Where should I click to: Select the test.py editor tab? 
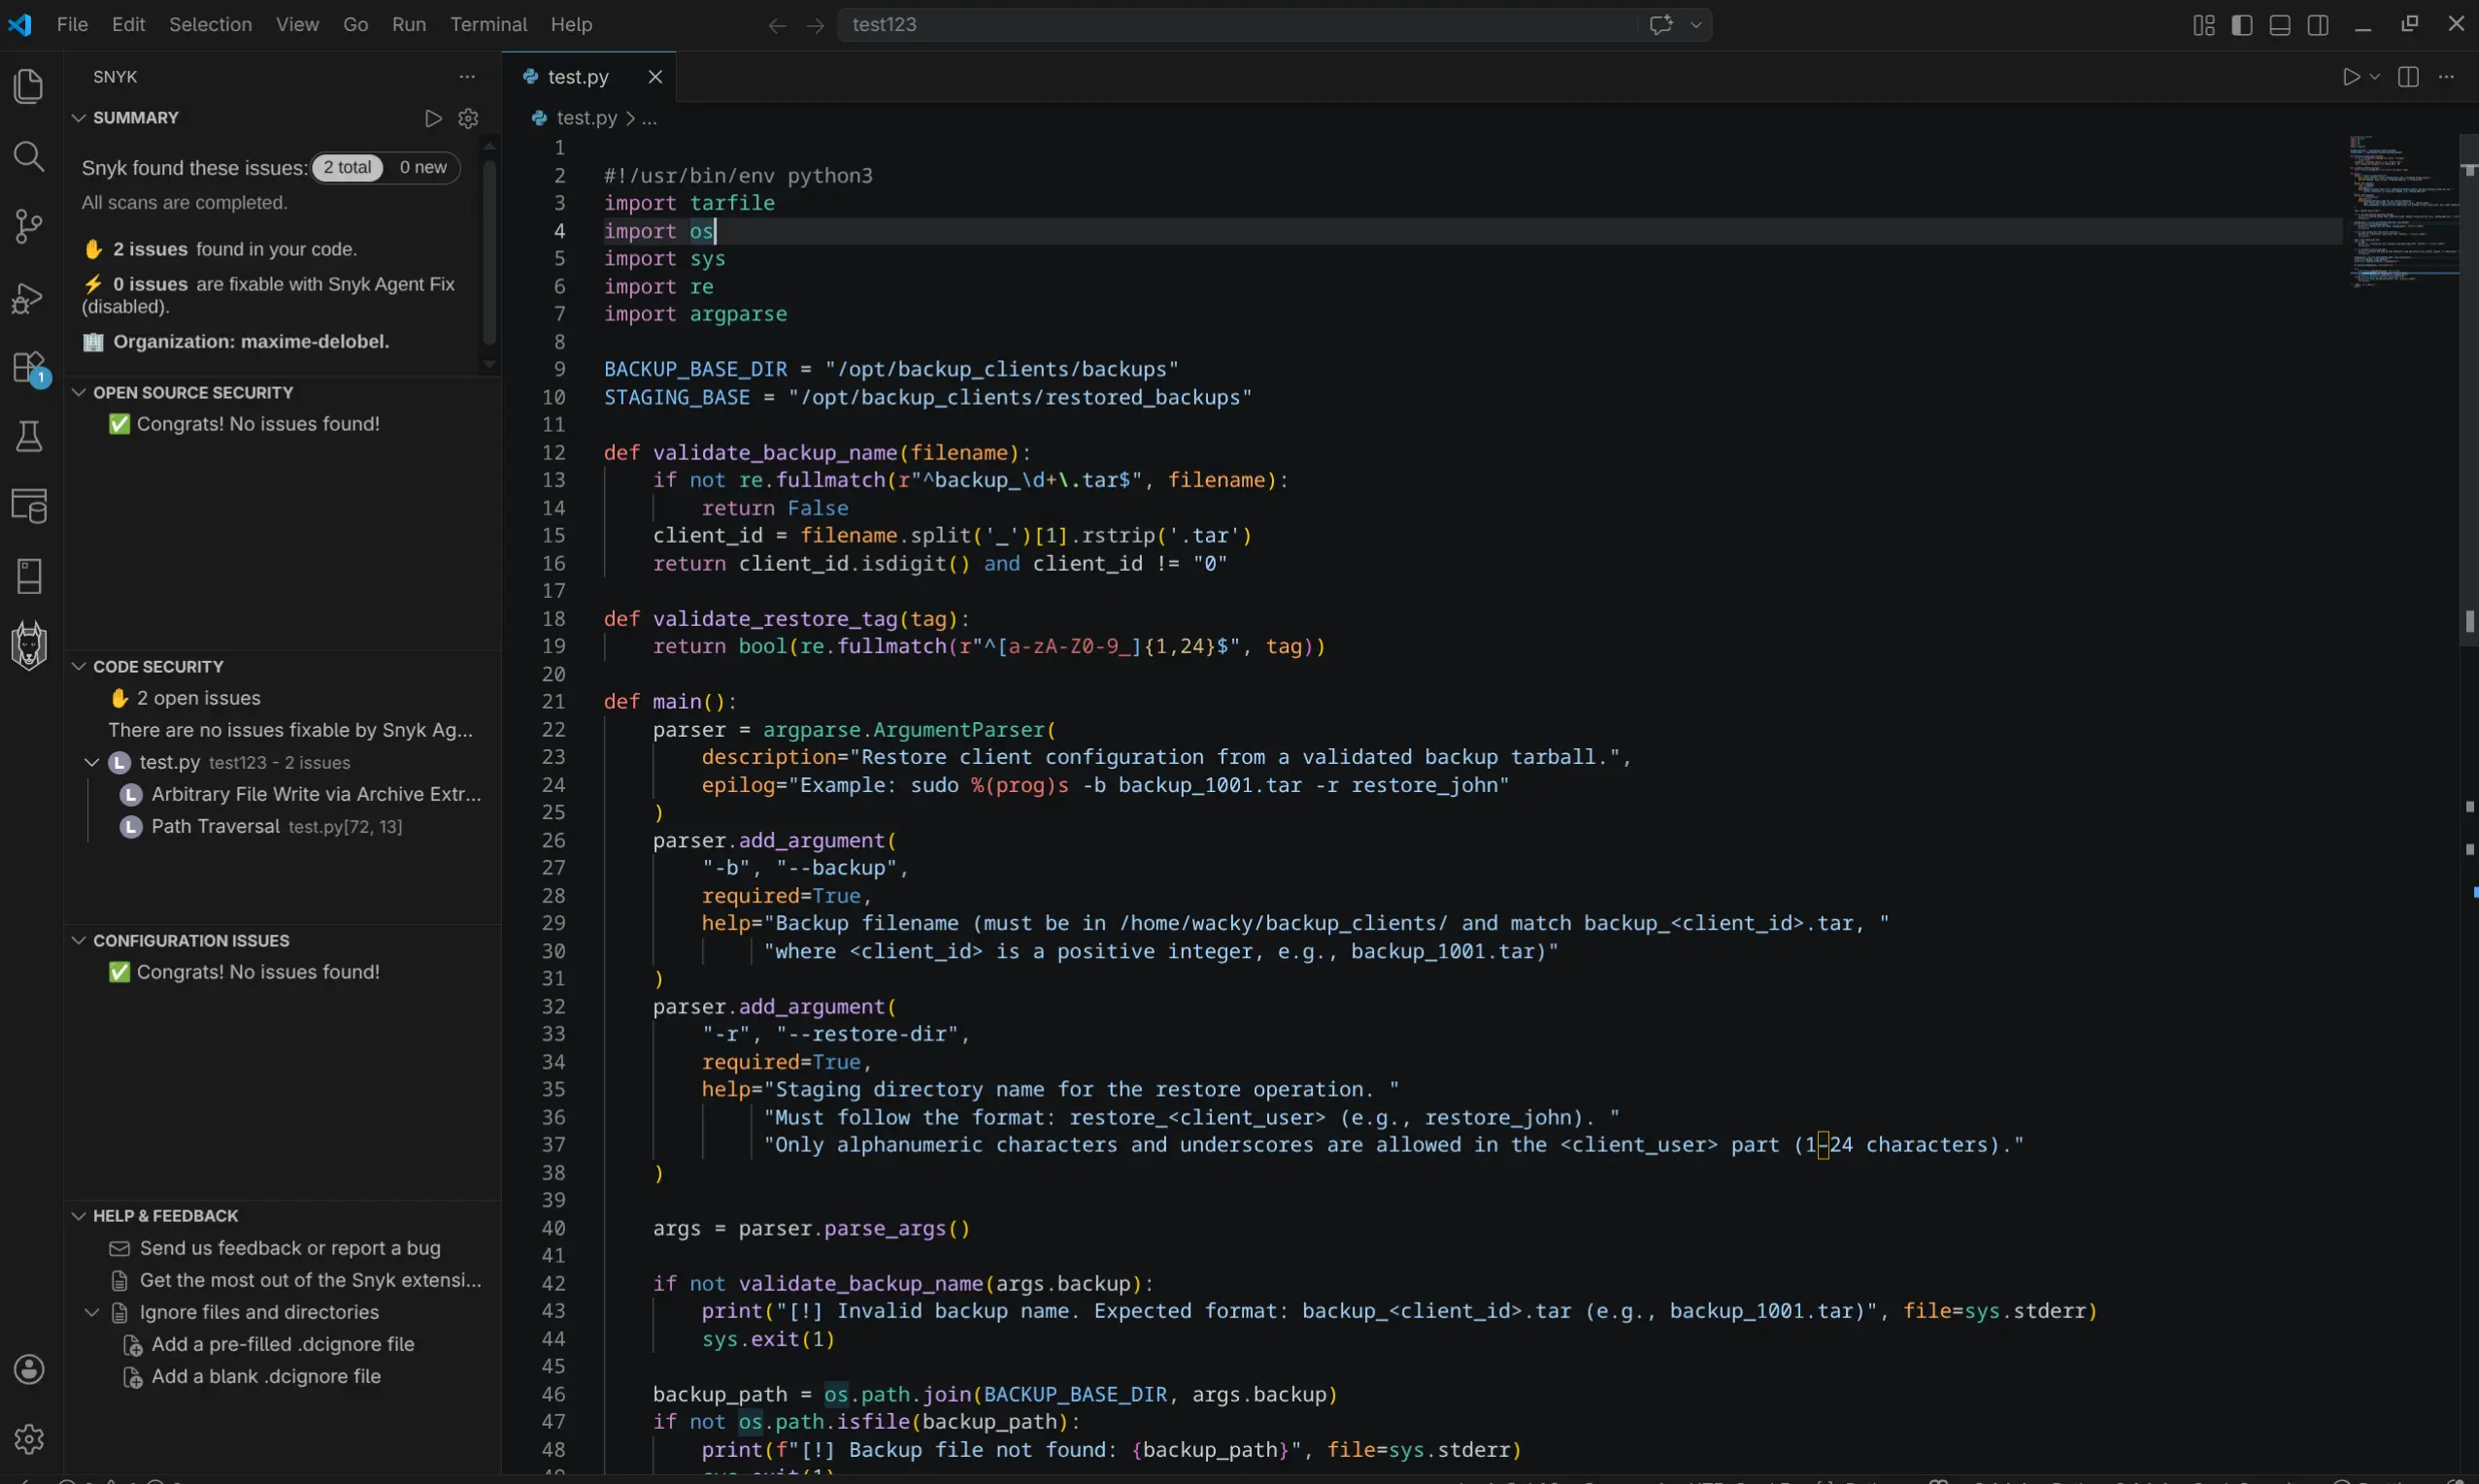pos(589,77)
